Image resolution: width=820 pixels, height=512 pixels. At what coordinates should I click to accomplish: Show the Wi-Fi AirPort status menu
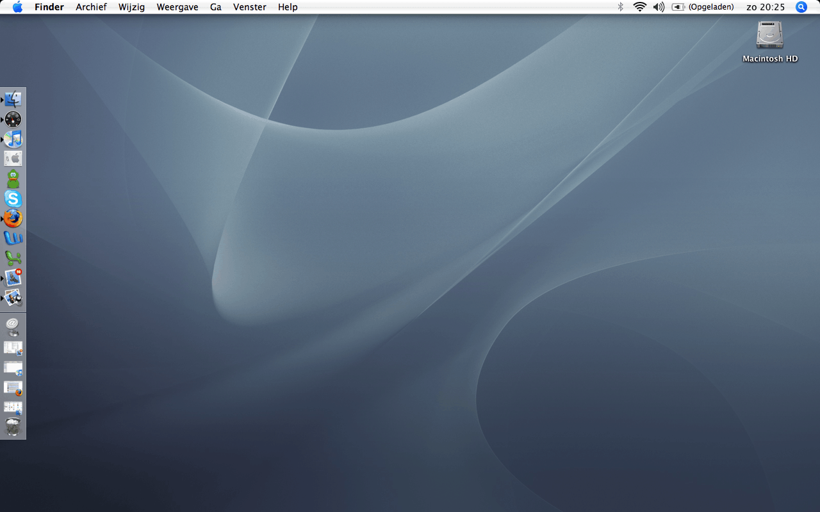[x=639, y=7]
